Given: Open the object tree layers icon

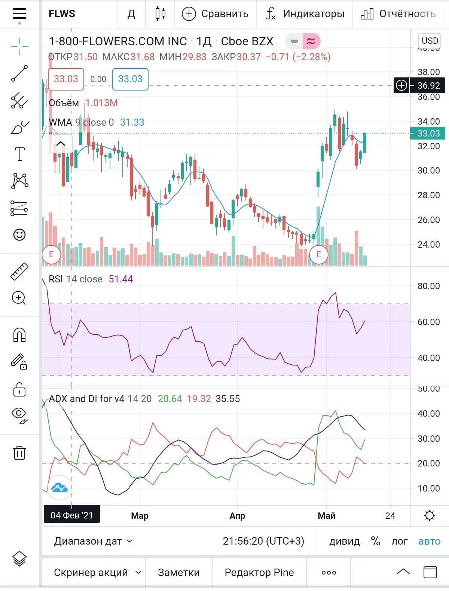Looking at the screenshot, I should pos(19,559).
